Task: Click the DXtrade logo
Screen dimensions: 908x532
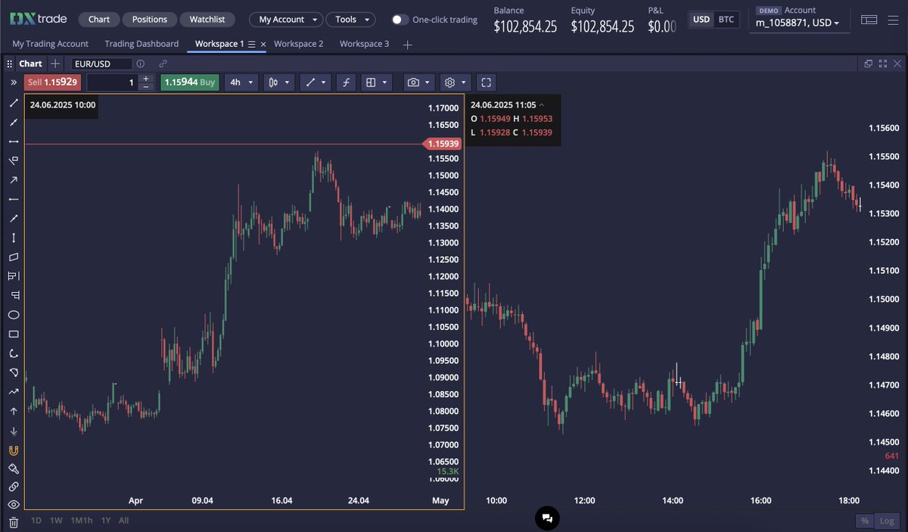Action: click(39, 19)
